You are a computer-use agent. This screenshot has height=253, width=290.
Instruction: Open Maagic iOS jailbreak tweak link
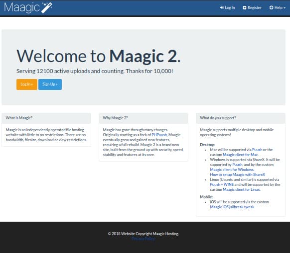(x=232, y=207)
